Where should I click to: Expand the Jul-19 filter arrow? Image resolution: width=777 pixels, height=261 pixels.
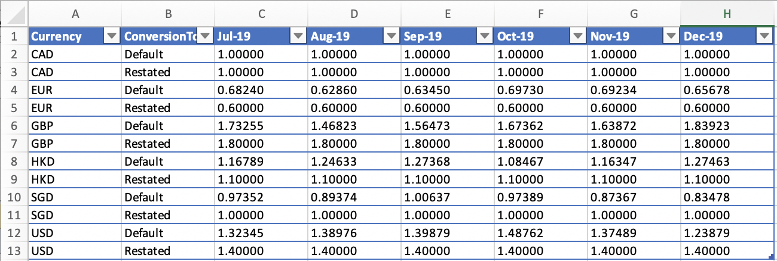tap(298, 36)
